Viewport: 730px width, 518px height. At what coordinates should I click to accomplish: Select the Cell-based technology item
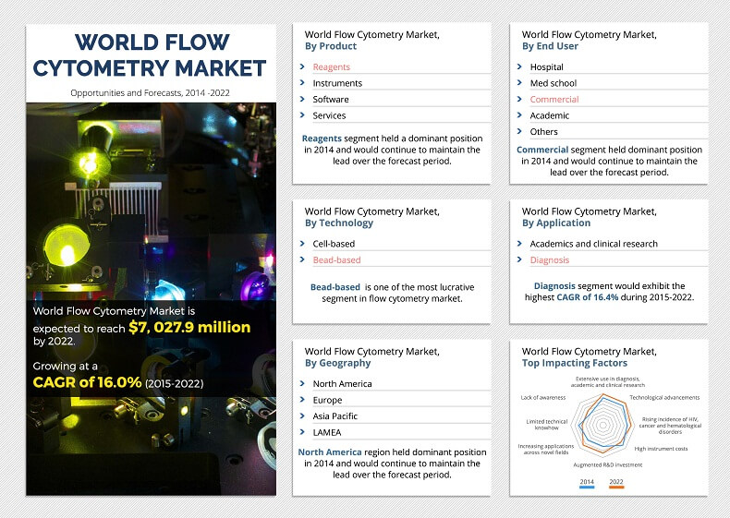click(334, 244)
